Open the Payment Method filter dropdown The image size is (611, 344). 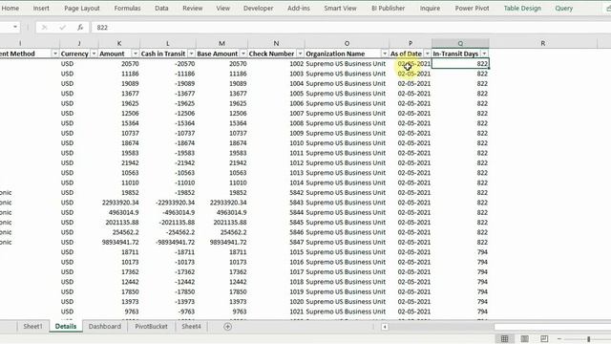coord(55,54)
